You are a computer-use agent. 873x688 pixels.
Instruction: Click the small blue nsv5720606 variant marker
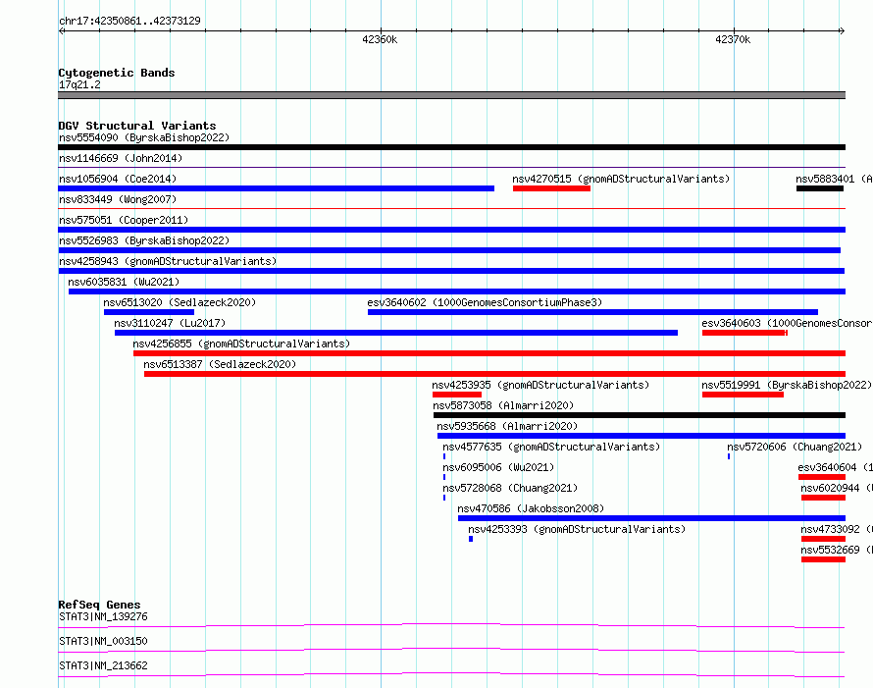(729, 456)
